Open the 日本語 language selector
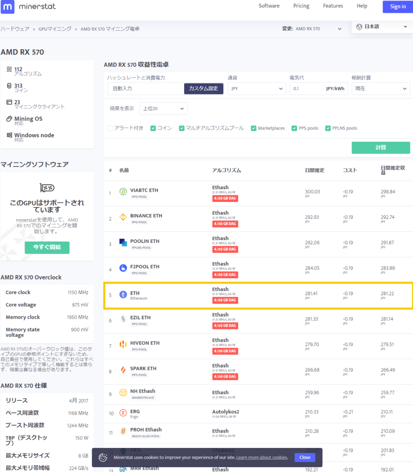The image size is (413, 472). click(382, 27)
